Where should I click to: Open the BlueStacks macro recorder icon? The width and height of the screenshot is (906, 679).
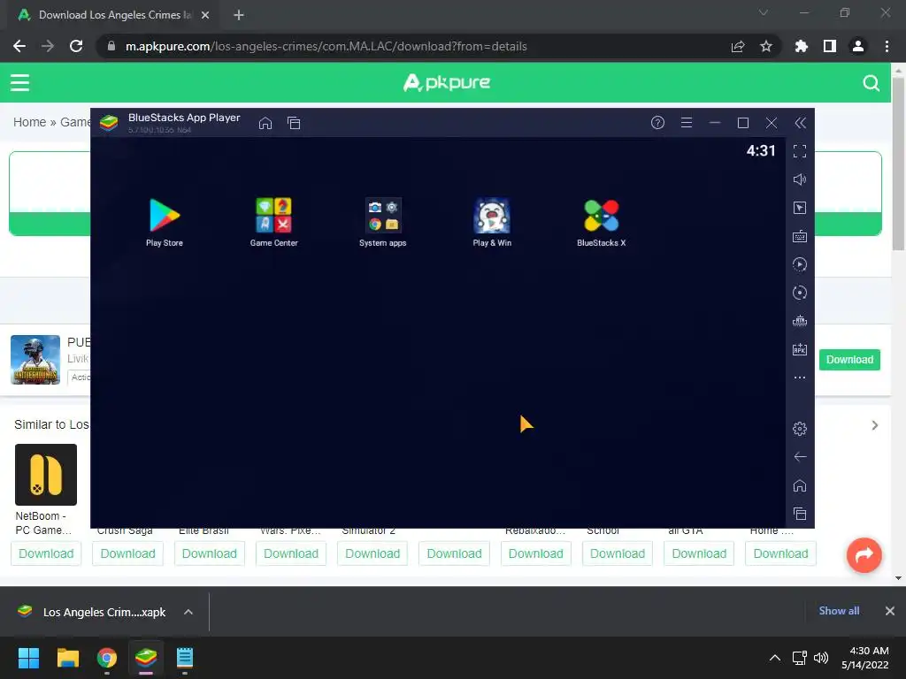click(x=800, y=264)
